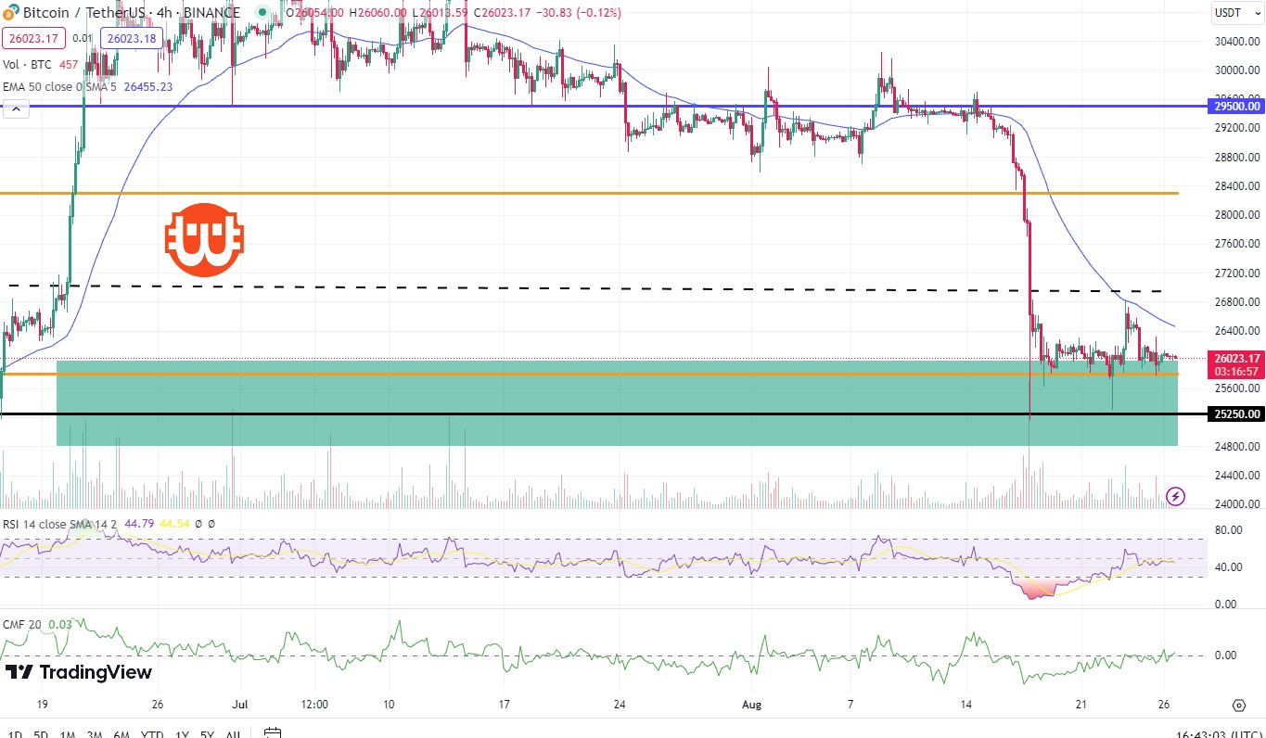This screenshot has height=738, width=1266.
Task: Open the Bitcoin / TetherUS symbol title
Action: pyautogui.click(x=131, y=13)
